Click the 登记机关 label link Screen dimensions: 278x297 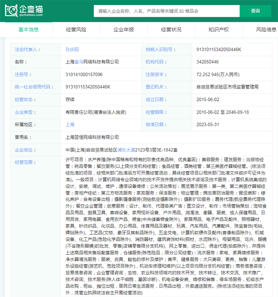pyautogui.click(x=154, y=87)
